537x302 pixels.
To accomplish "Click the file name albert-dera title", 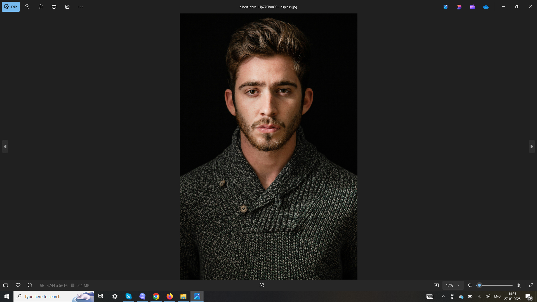I will point(268,7).
